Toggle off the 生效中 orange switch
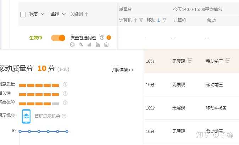Viewport: 239px width, 145px height. click(x=58, y=38)
